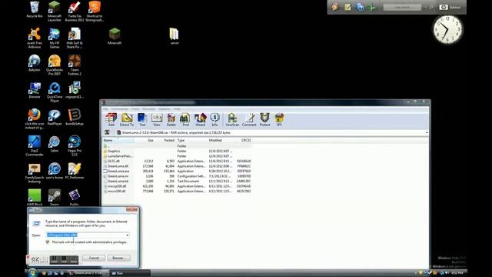Open the standalone Minecraft block icon on desktop
This screenshot has width=492, height=277.
115,36
